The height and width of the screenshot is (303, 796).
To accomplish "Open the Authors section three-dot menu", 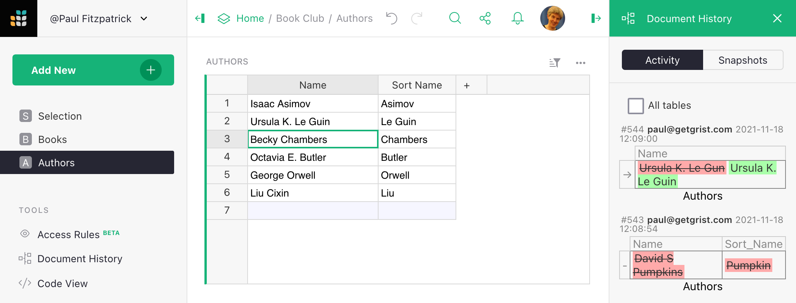I will pyautogui.click(x=581, y=63).
